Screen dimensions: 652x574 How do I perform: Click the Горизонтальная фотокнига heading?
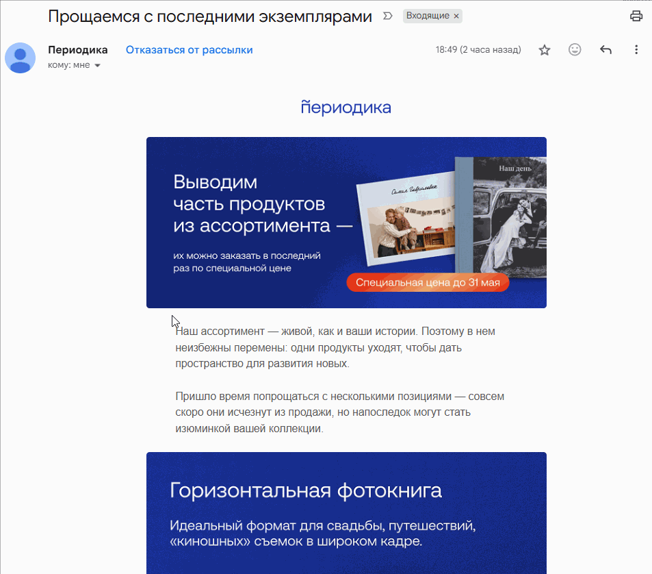tap(306, 490)
